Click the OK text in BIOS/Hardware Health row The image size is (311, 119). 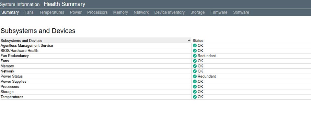200,51
